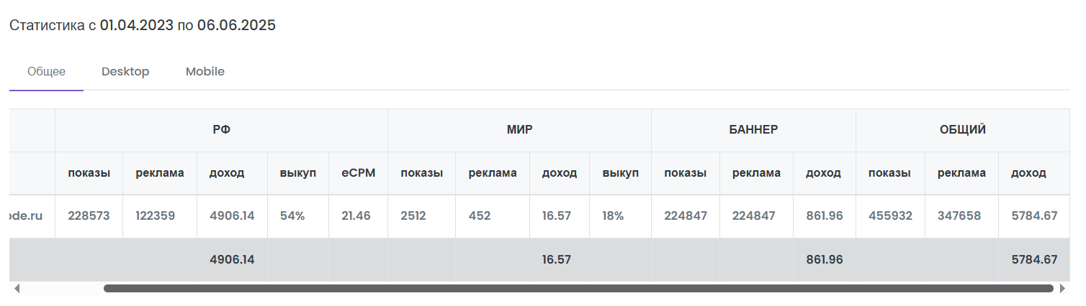Switch to the Общее tab
The height and width of the screenshot is (306, 1086).
click(46, 72)
